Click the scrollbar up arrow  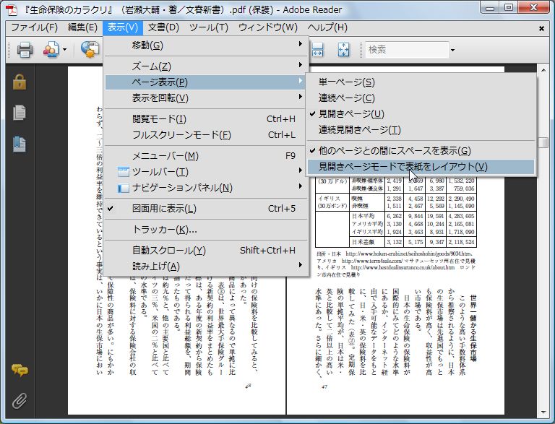pyautogui.click(x=543, y=70)
